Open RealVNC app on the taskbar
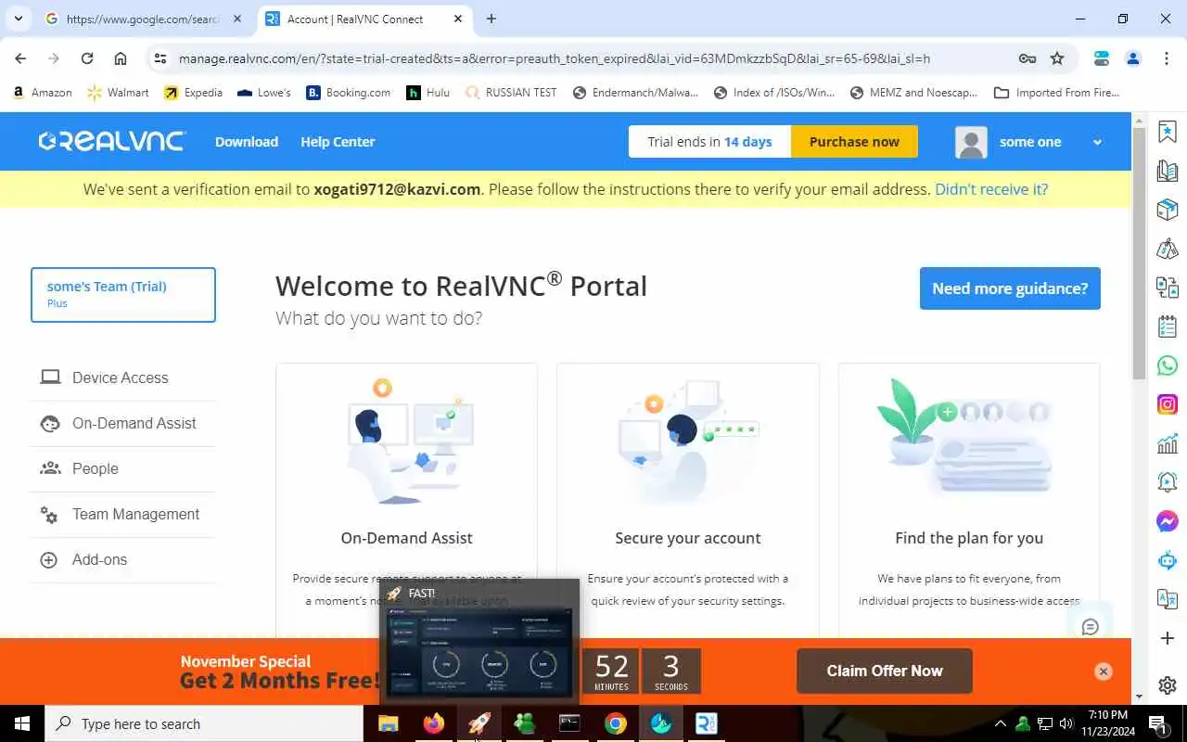1187x742 pixels. pos(707,723)
